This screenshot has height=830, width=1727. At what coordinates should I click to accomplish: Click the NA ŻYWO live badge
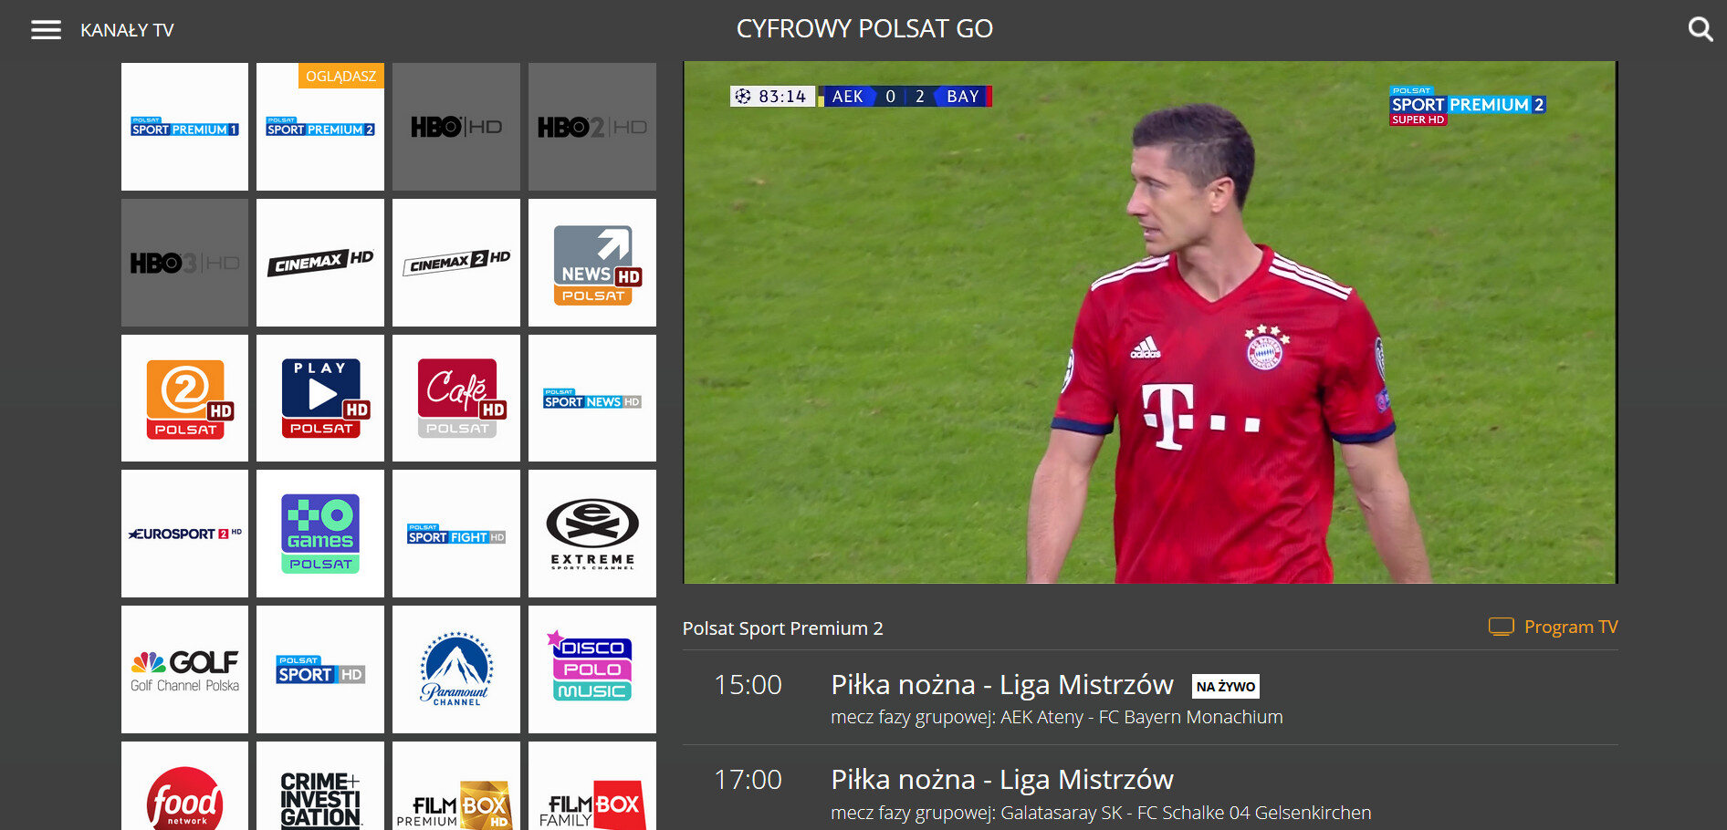[1225, 686]
